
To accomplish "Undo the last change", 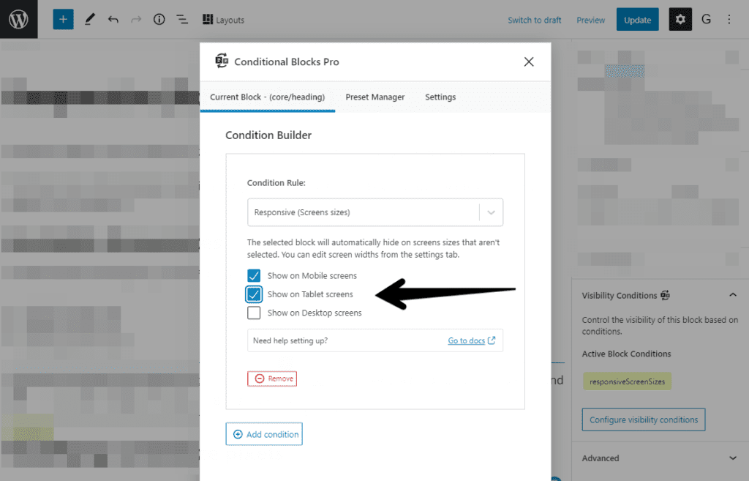I will [113, 20].
